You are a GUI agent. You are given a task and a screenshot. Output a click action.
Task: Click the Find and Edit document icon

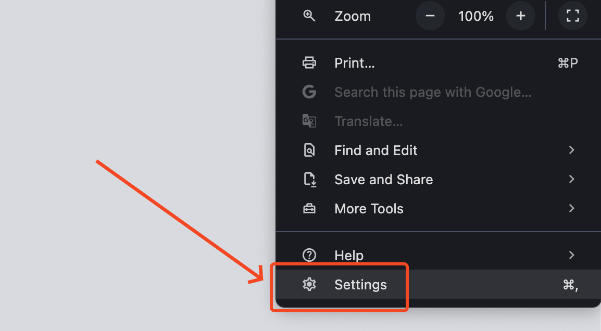tap(309, 150)
